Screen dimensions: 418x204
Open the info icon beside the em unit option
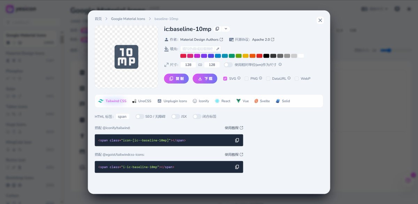click(280, 64)
